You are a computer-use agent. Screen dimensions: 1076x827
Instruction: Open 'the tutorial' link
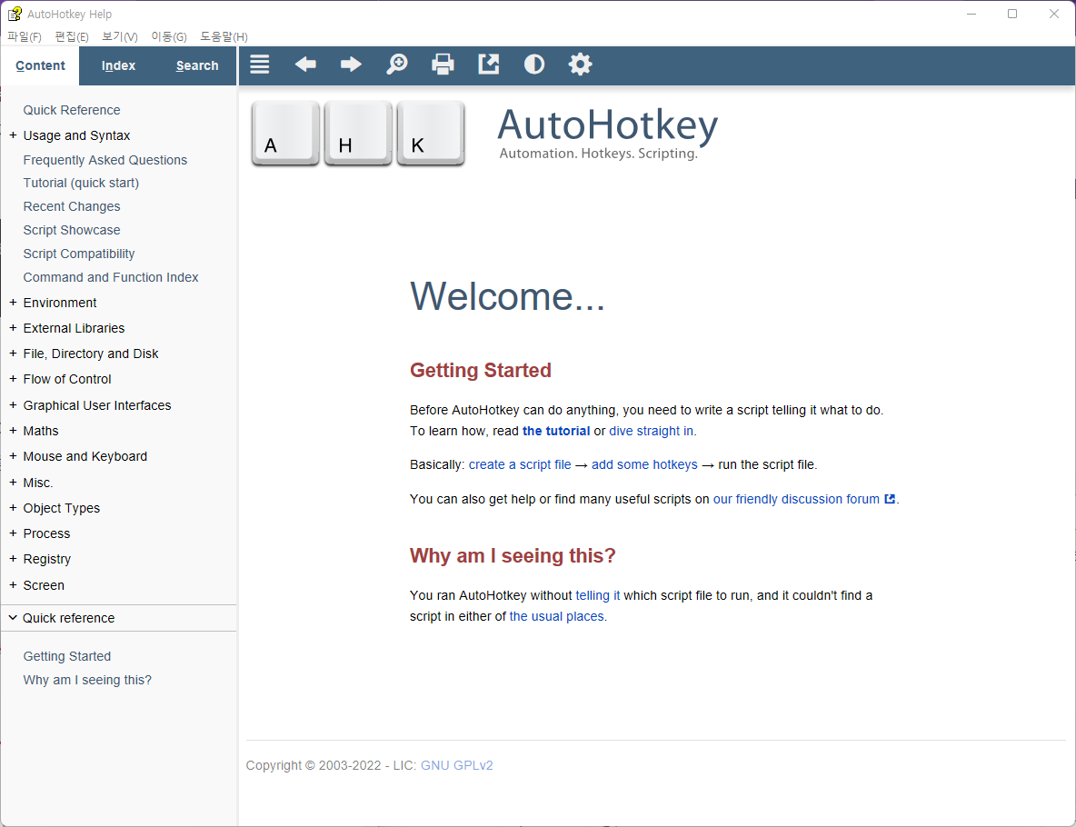point(556,431)
